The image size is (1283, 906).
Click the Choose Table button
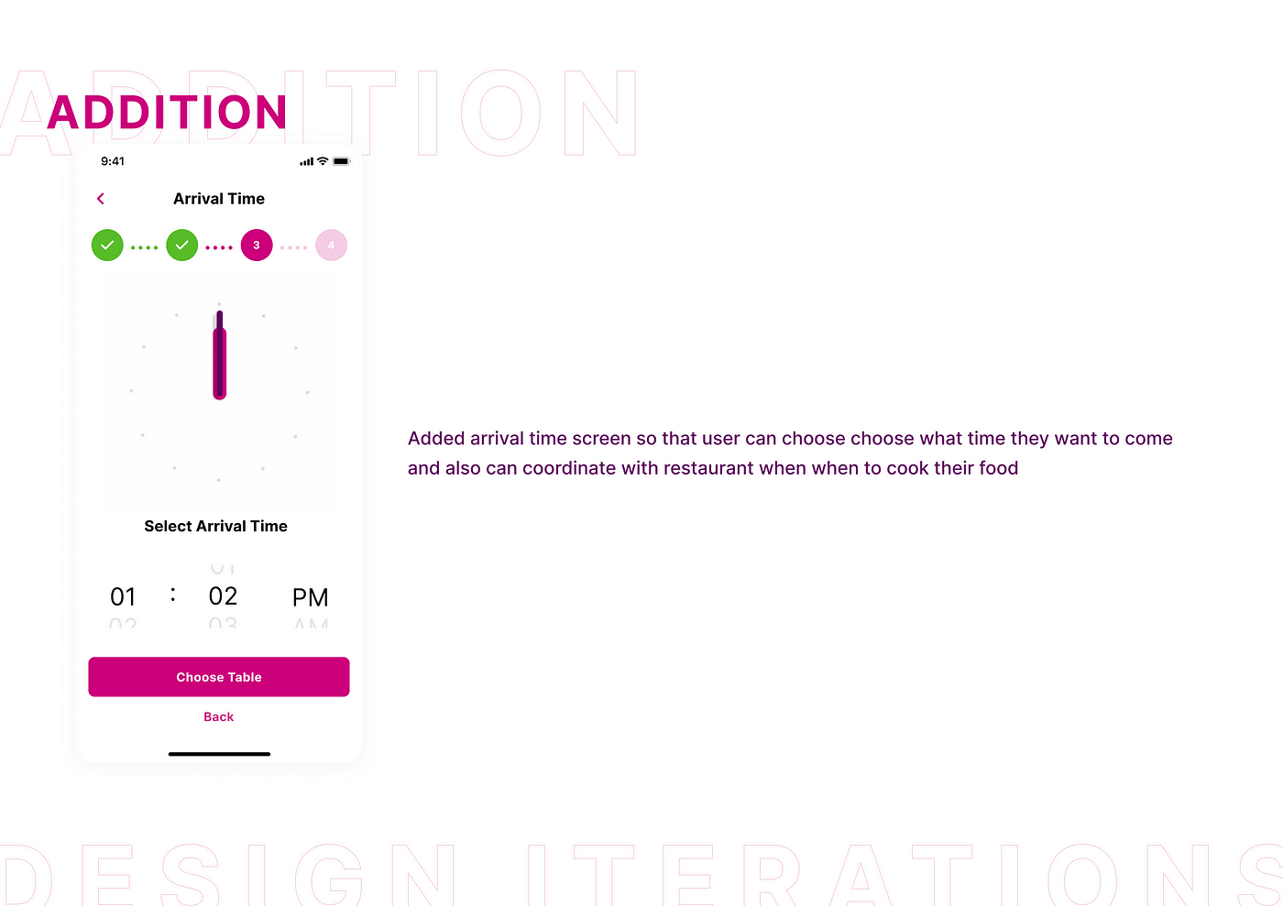click(x=219, y=677)
